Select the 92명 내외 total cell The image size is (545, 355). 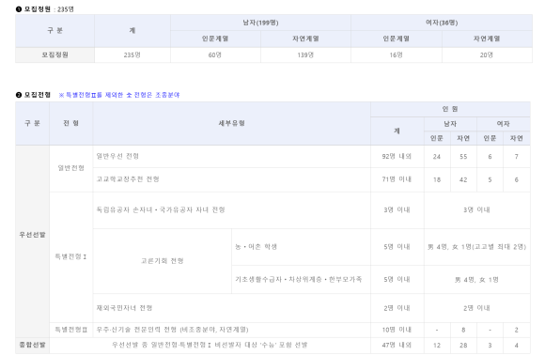(x=397, y=156)
